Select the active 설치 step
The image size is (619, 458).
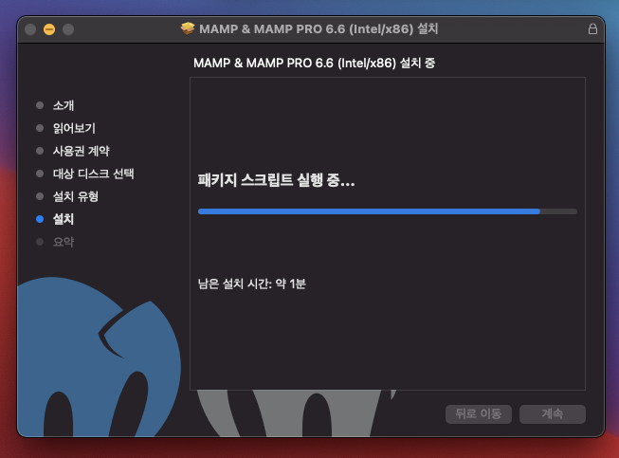click(x=64, y=219)
